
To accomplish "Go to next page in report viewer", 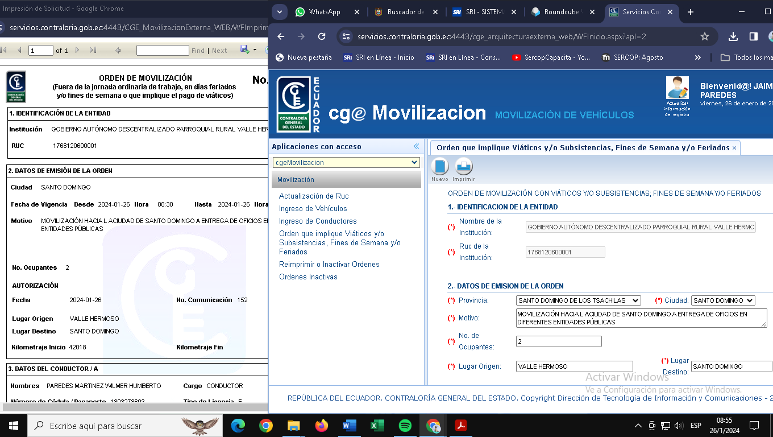I will [x=78, y=50].
